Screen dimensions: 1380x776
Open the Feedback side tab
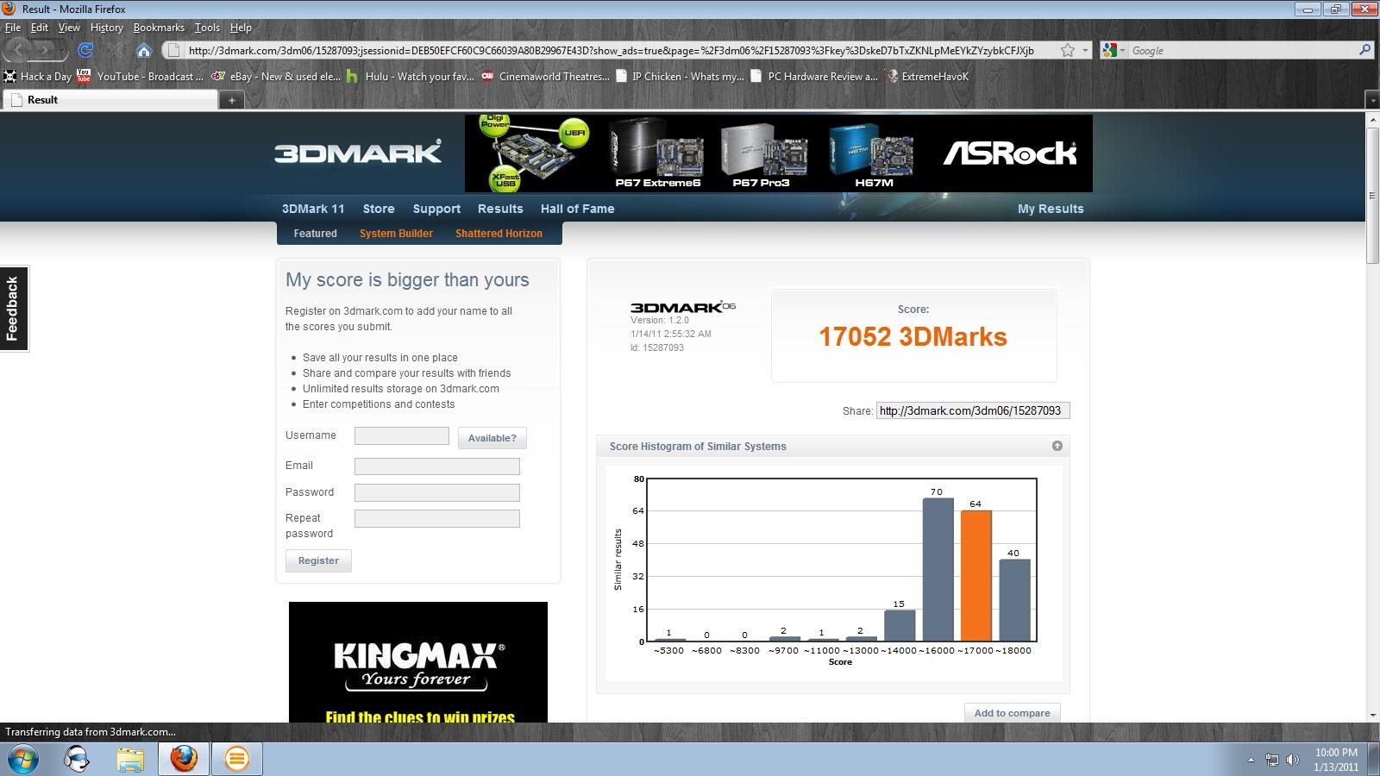(x=14, y=309)
